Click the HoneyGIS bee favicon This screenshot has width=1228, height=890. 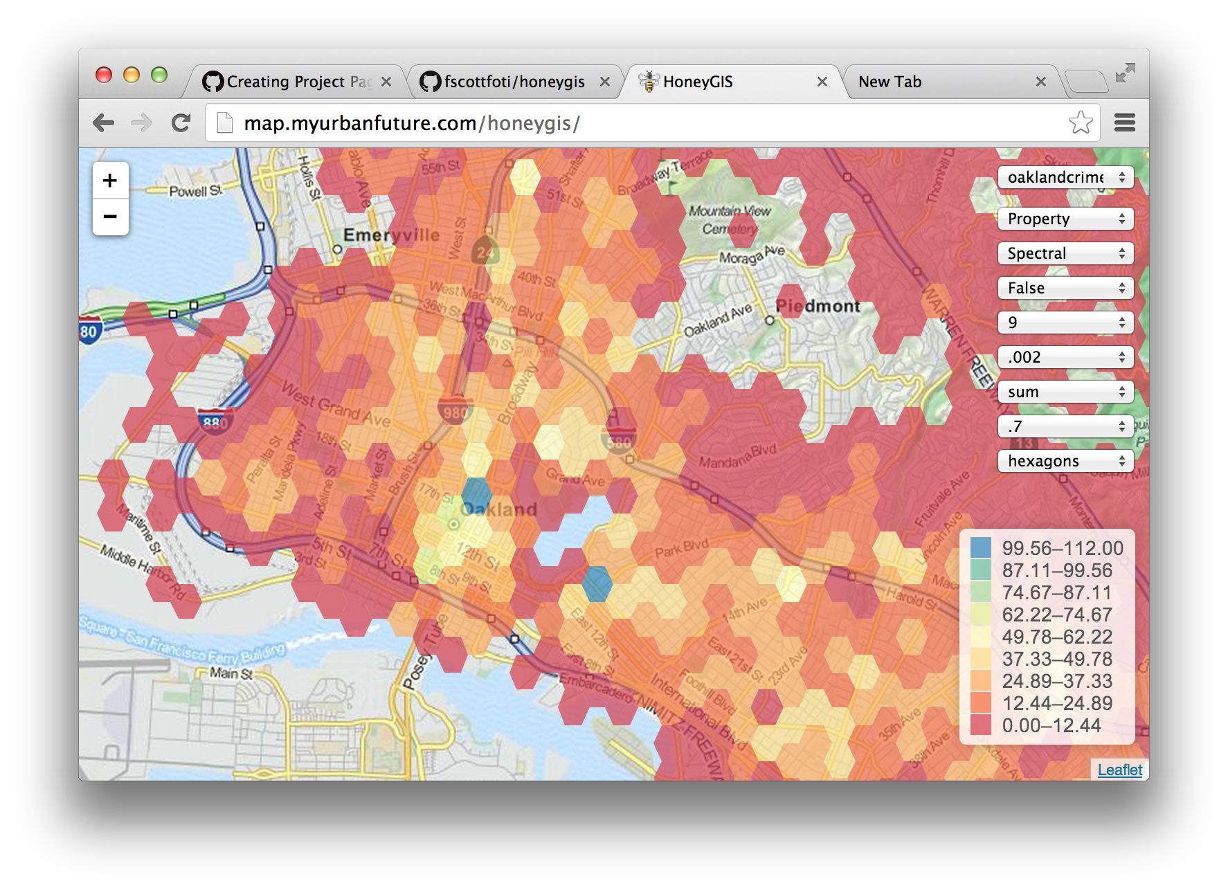point(649,81)
